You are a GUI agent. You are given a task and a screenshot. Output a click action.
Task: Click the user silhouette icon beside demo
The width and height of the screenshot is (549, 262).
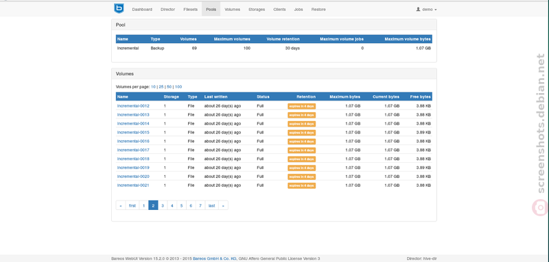(x=418, y=10)
